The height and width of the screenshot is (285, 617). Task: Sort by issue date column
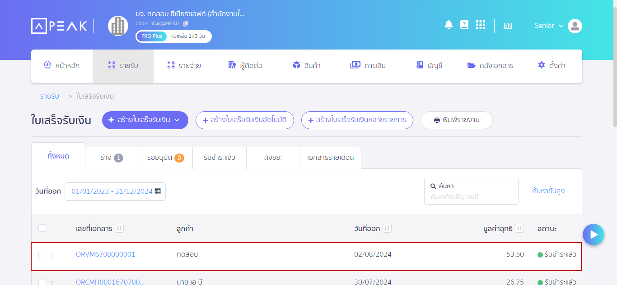387,228
